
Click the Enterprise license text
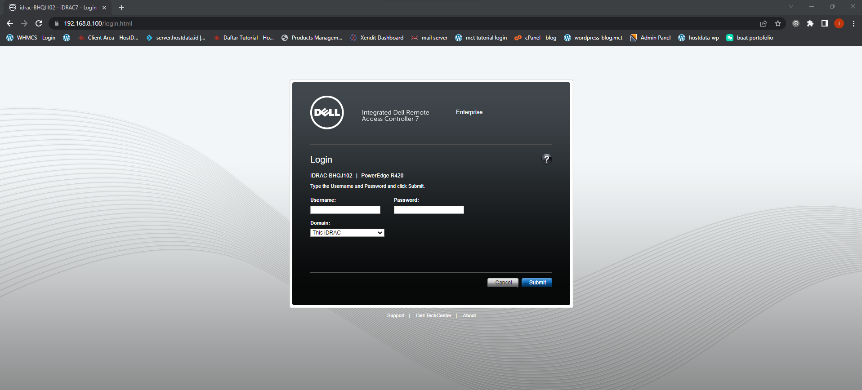point(469,112)
